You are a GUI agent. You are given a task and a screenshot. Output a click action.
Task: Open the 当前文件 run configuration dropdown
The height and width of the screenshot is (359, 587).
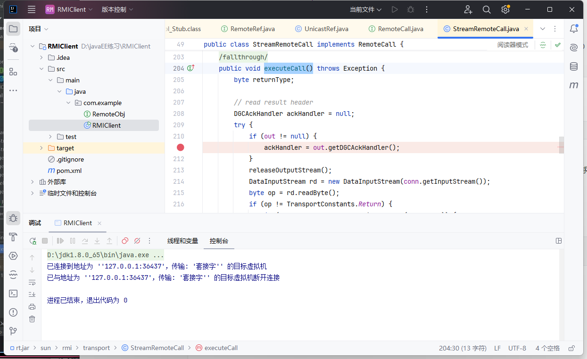(x=365, y=9)
